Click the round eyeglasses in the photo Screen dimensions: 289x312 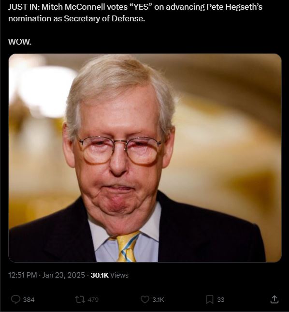point(120,151)
